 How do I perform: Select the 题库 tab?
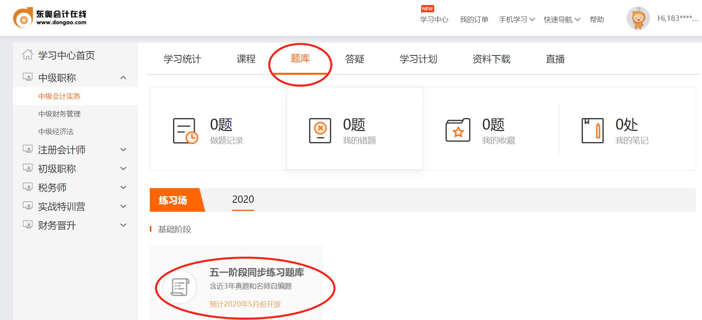tap(300, 59)
